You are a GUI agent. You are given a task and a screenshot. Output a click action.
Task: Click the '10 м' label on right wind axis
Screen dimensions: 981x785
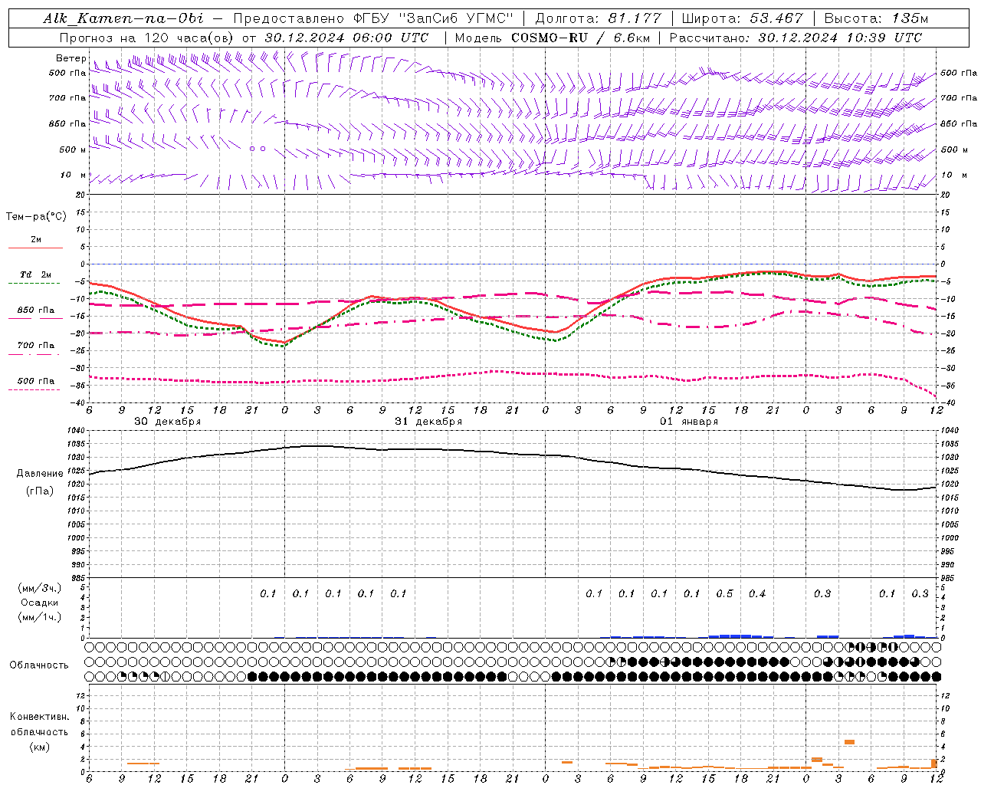(953, 176)
